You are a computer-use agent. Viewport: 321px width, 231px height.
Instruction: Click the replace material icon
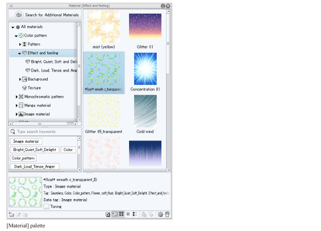point(151,214)
